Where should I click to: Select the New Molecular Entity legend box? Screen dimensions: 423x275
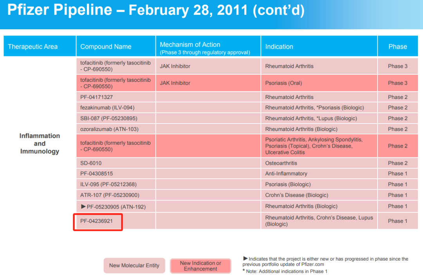134,266
